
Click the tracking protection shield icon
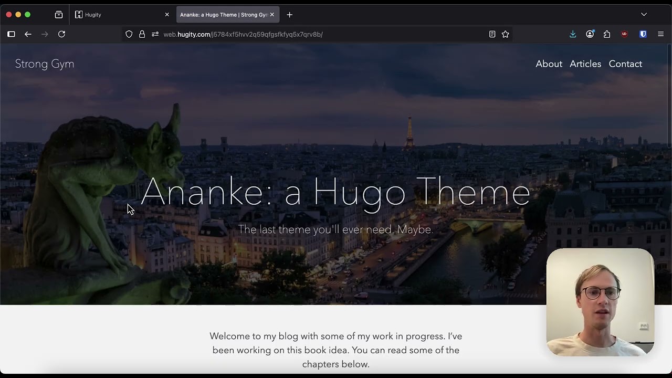129,34
